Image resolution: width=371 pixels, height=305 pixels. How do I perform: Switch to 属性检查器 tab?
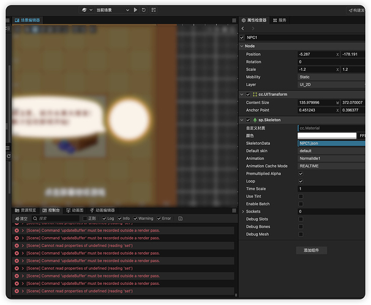point(254,20)
